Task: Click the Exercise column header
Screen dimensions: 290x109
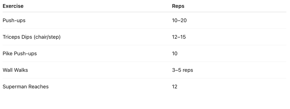Action: click(x=13, y=6)
